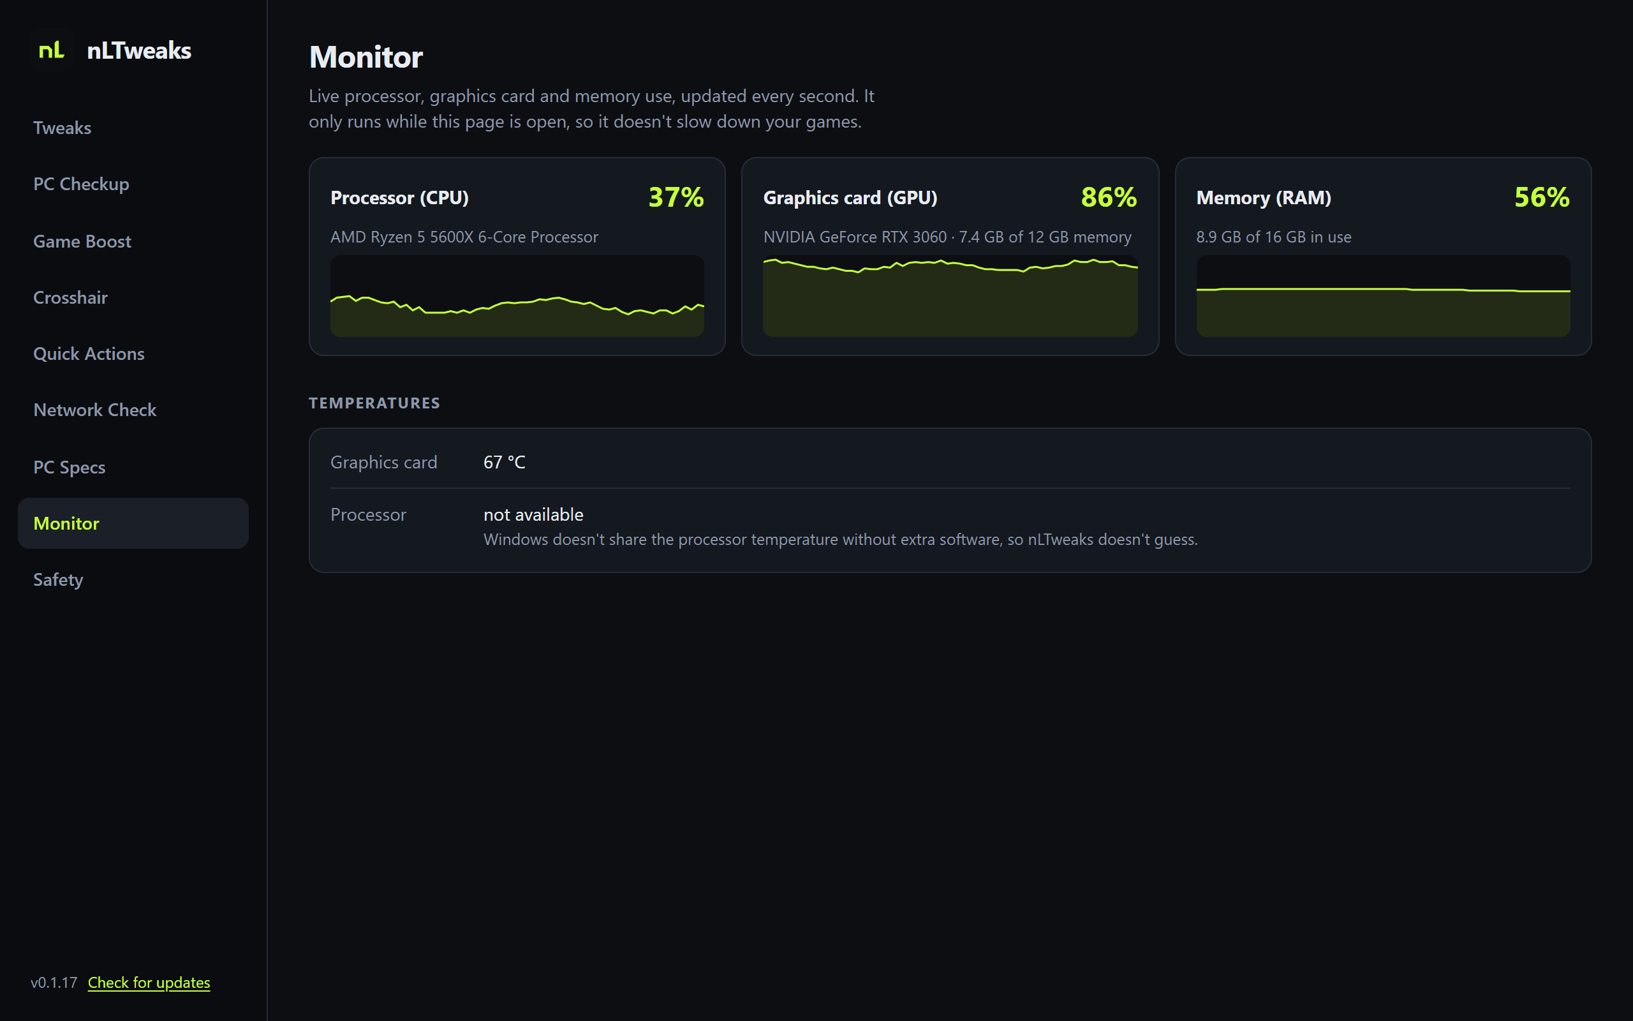Click the Processor (CPU) card title
The height and width of the screenshot is (1021, 1633).
point(399,198)
